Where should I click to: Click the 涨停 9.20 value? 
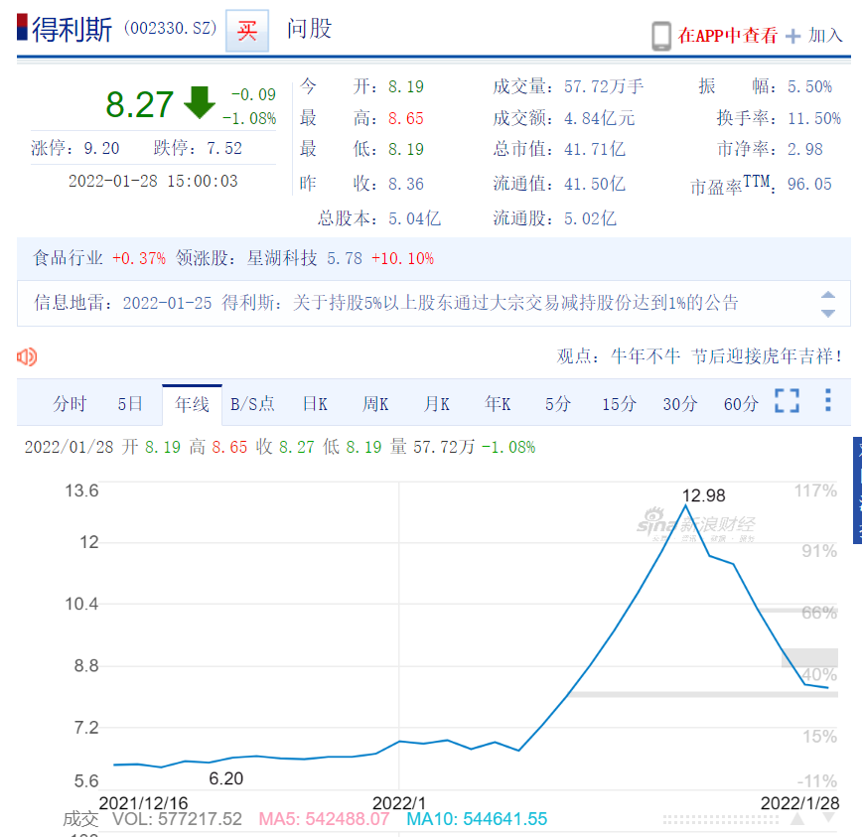pyautogui.click(x=101, y=148)
